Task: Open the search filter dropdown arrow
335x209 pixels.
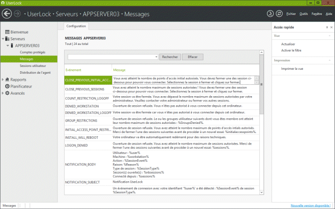Action: point(156,57)
